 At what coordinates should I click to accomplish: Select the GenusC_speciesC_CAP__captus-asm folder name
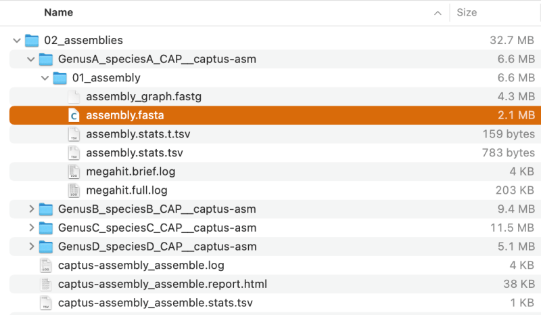tap(158, 228)
